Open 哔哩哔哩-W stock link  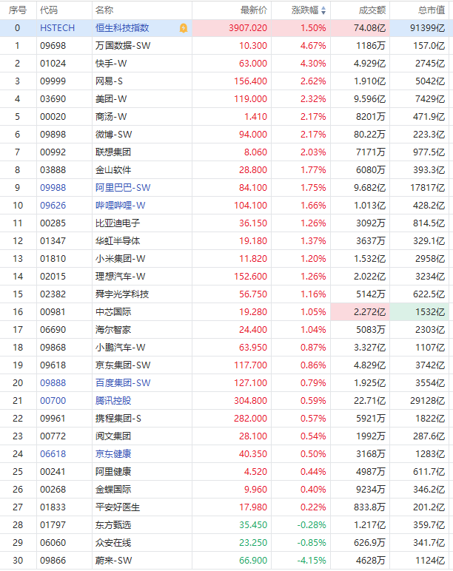pos(120,206)
